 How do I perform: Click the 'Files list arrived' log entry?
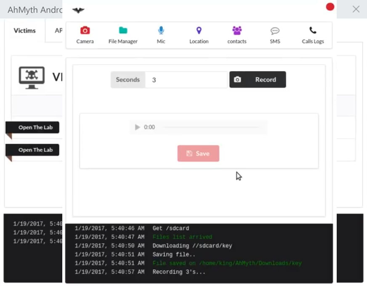point(182,237)
